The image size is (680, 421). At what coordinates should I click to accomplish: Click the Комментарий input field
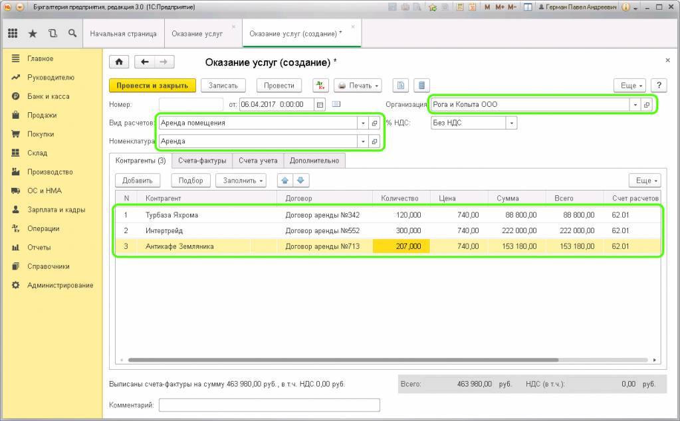coord(269,405)
